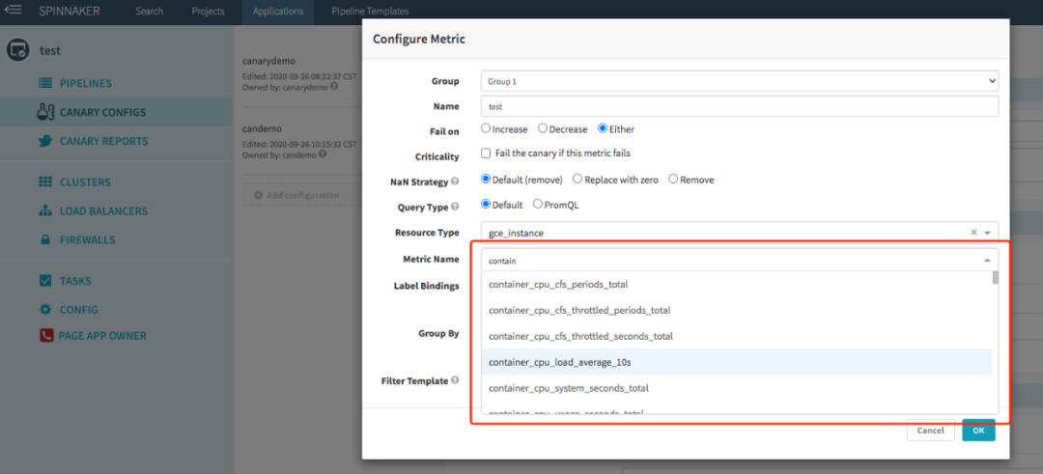
Task: Go to the Pipeline Templates tab
Action: [370, 12]
